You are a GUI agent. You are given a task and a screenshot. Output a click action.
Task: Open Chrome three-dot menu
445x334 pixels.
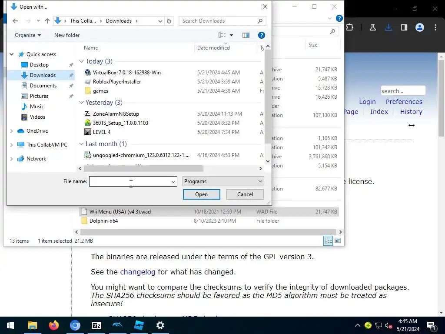pyautogui.click(x=435, y=27)
